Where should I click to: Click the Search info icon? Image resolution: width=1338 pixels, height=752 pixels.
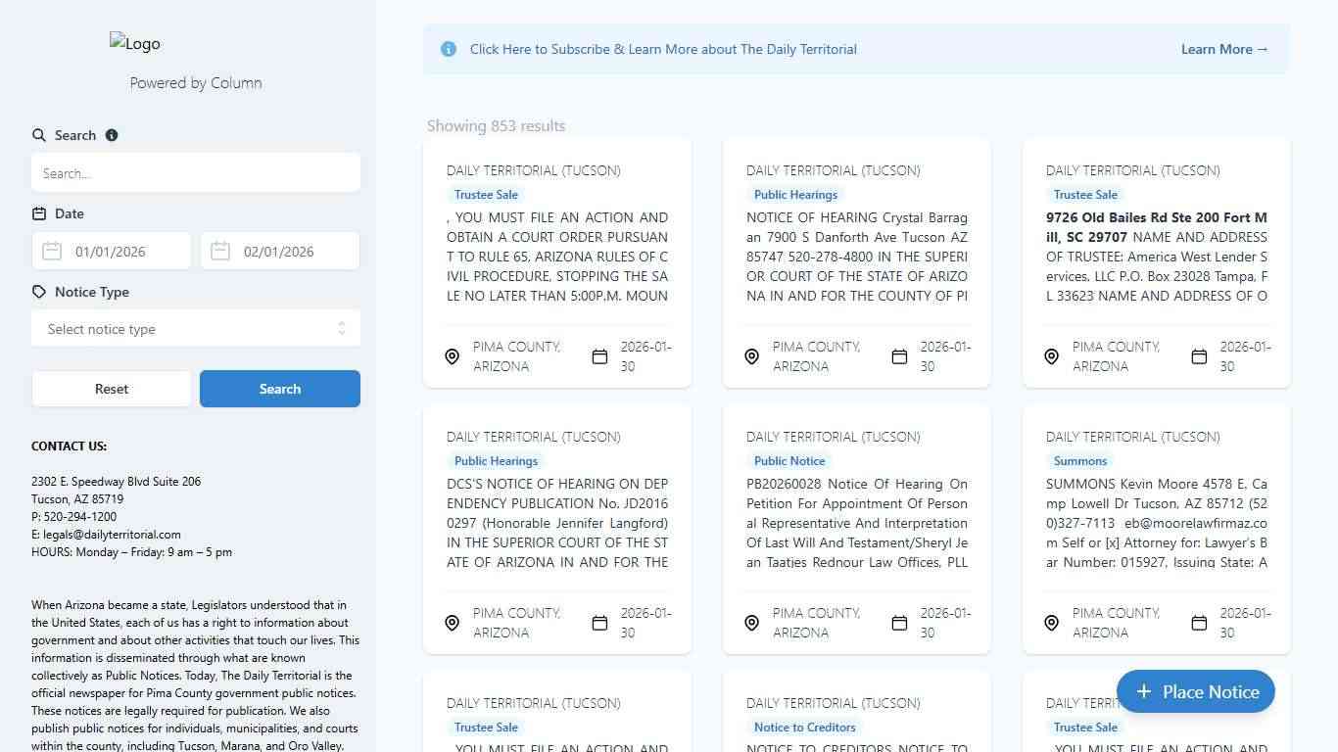[x=112, y=135]
